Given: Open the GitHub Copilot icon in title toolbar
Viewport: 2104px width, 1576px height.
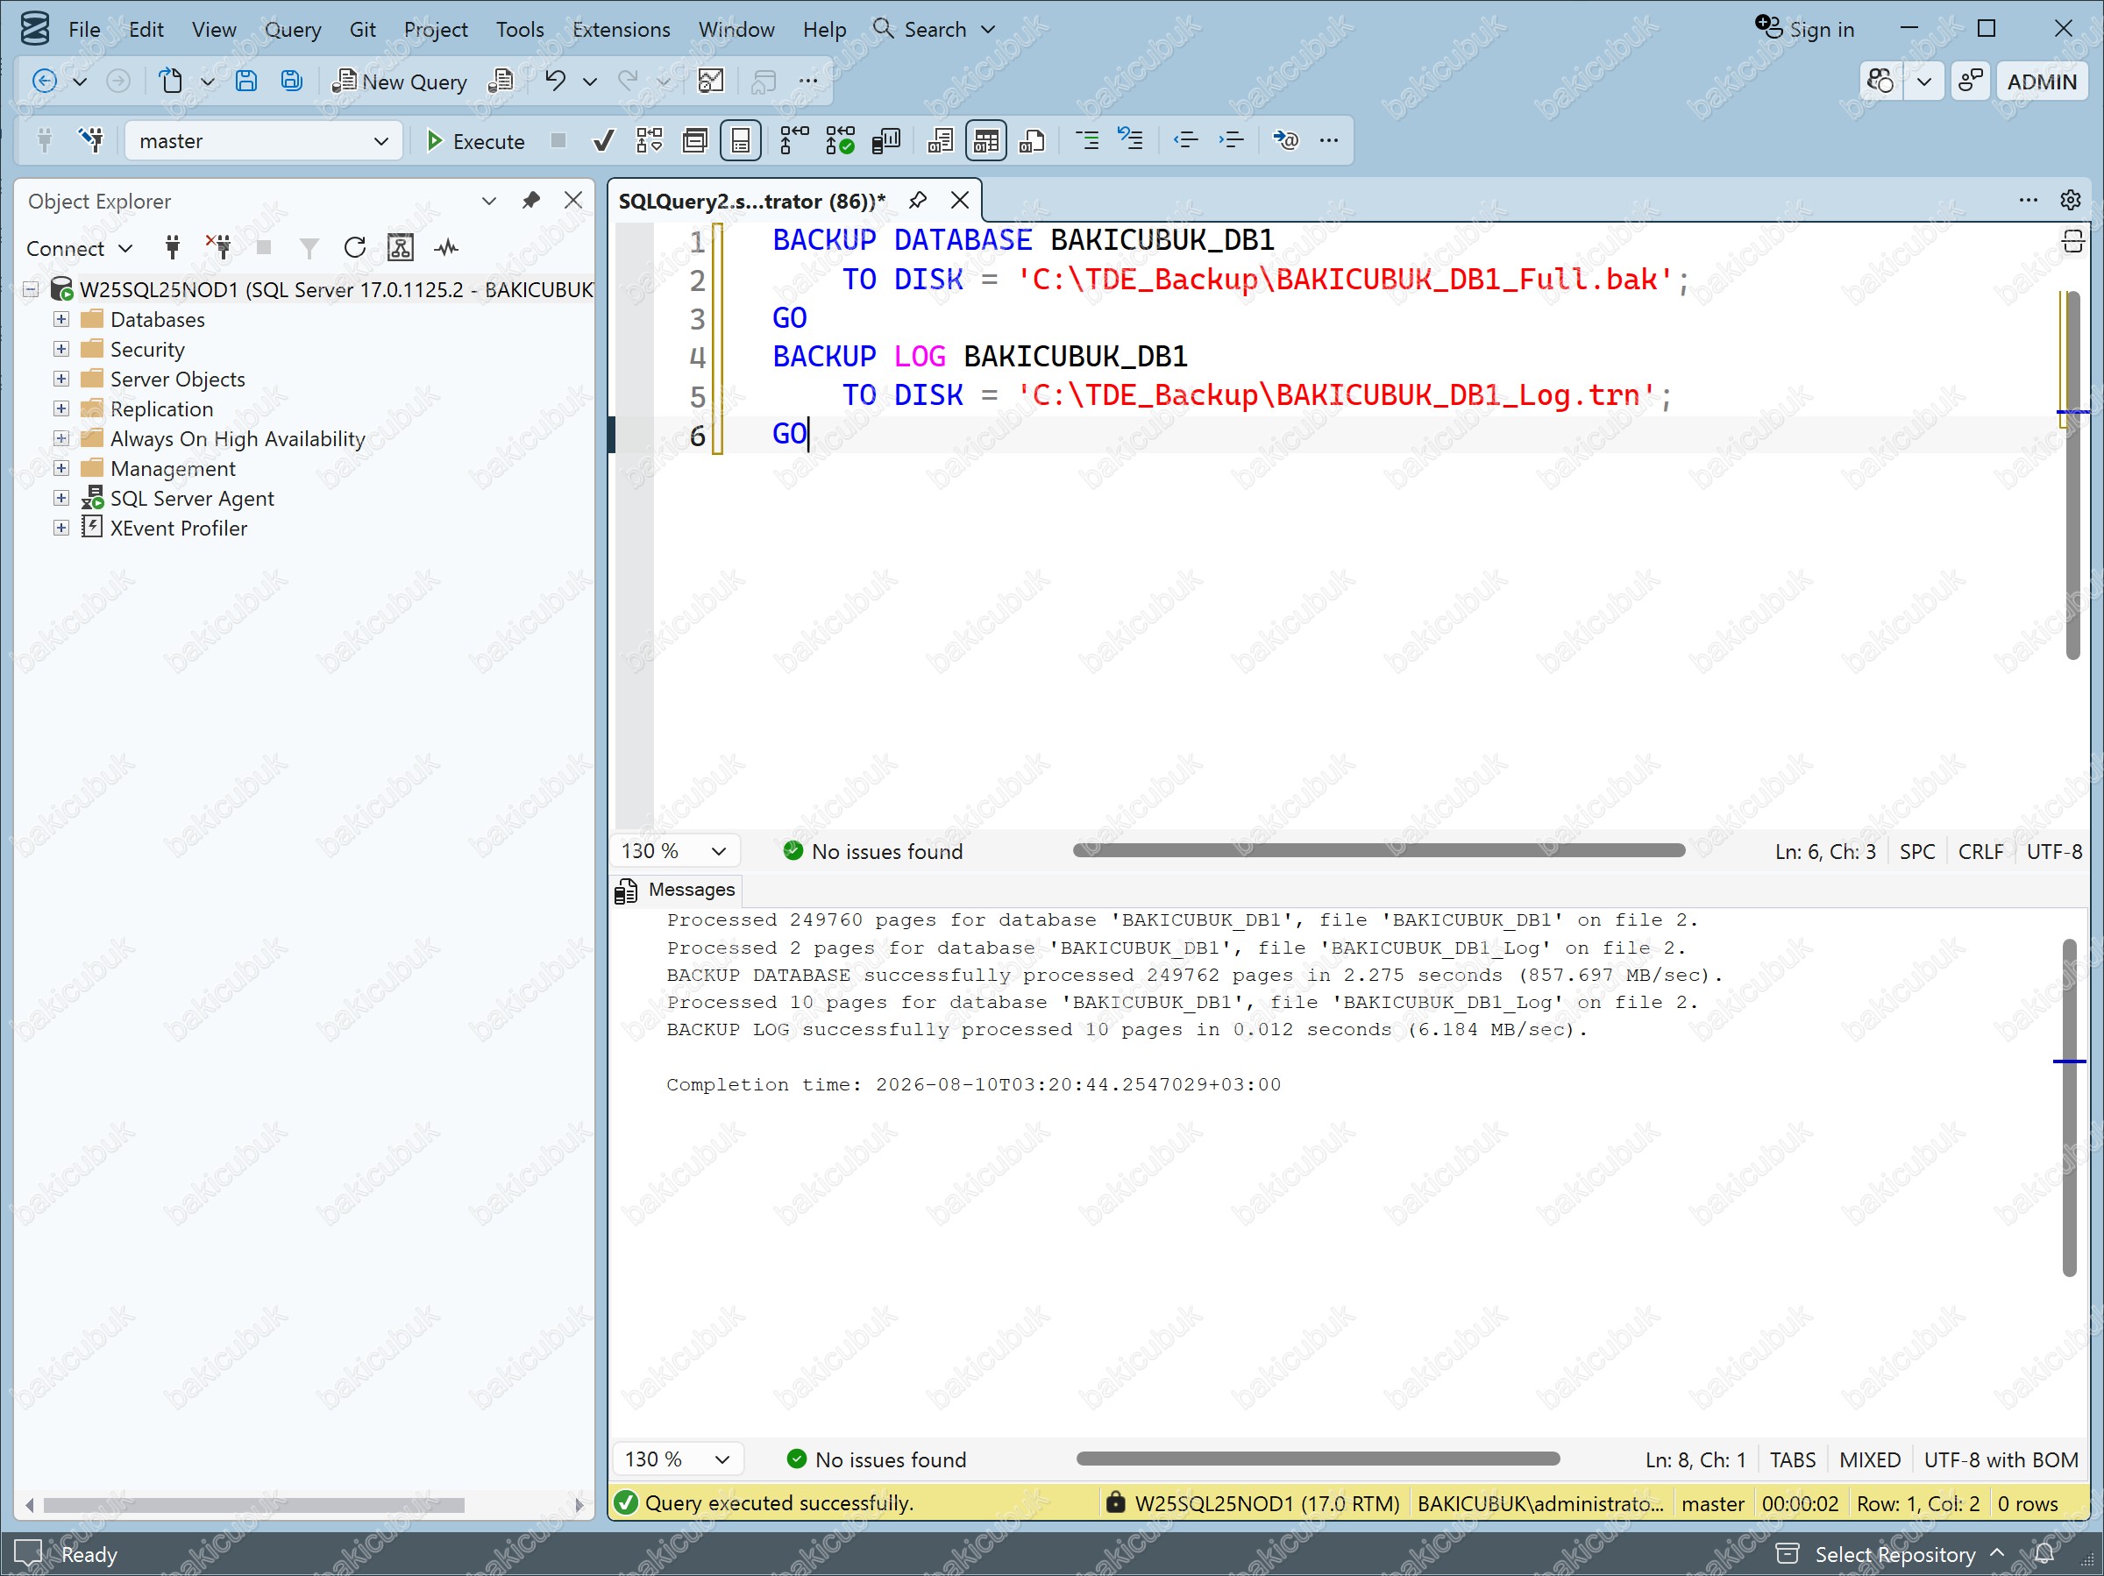Looking at the screenshot, I should pyautogui.click(x=1880, y=81).
